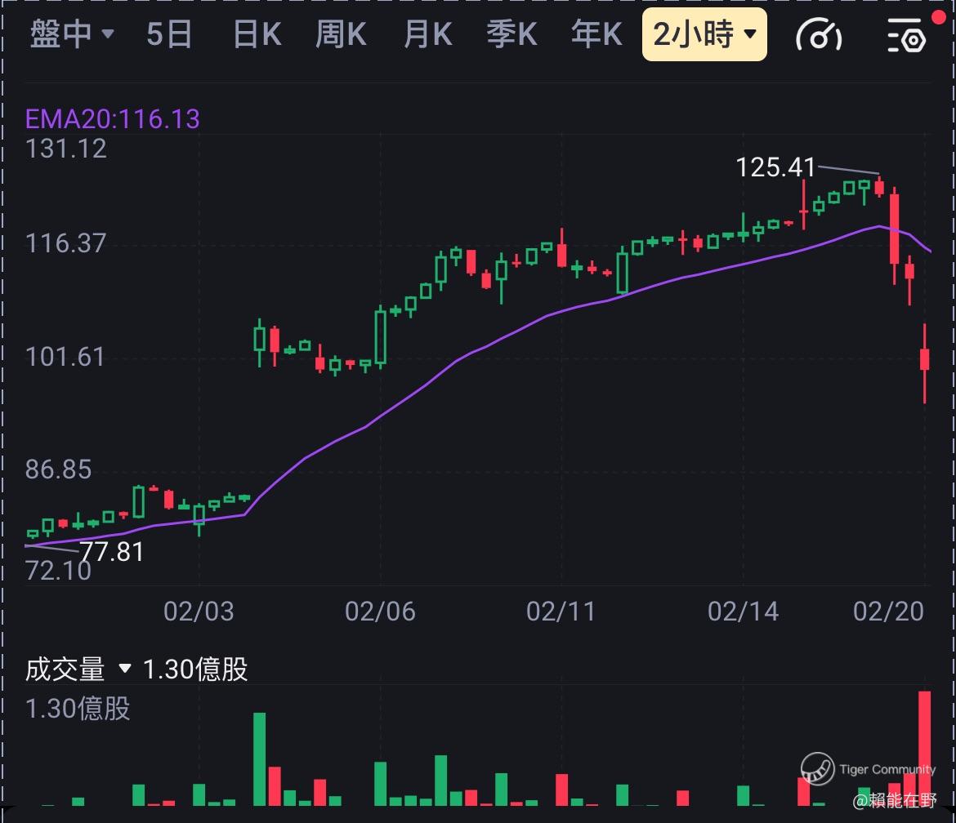Click the 116.37 price axis label
Image resolution: width=956 pixels, height=823 pixels.
(x=66, y=243)
